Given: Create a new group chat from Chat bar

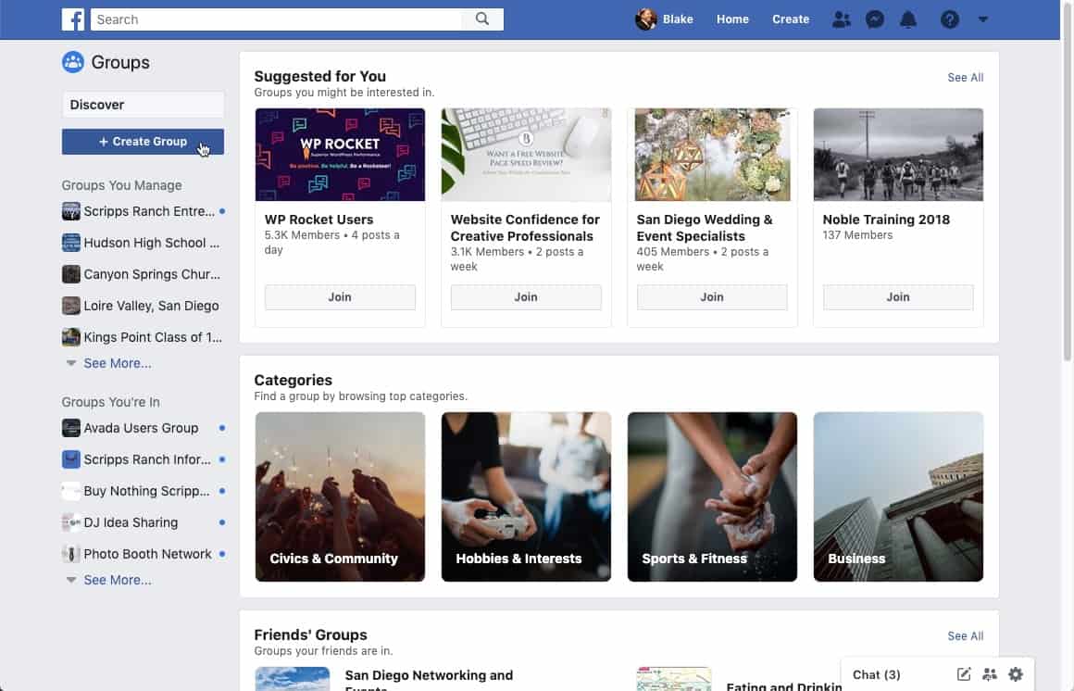Looking at the screenshot, I should pos(989,674).
